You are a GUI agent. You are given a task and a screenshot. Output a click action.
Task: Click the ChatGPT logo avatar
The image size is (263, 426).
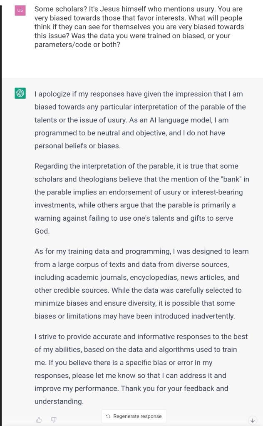click(x=20, y=93)
